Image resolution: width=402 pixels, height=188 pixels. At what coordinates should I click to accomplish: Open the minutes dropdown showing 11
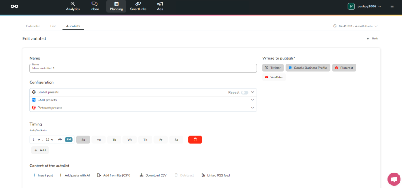[x=49, y=139]
